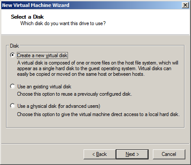Click the "Use an existing virtual disk" label text
191x165 pixels.
44,87
